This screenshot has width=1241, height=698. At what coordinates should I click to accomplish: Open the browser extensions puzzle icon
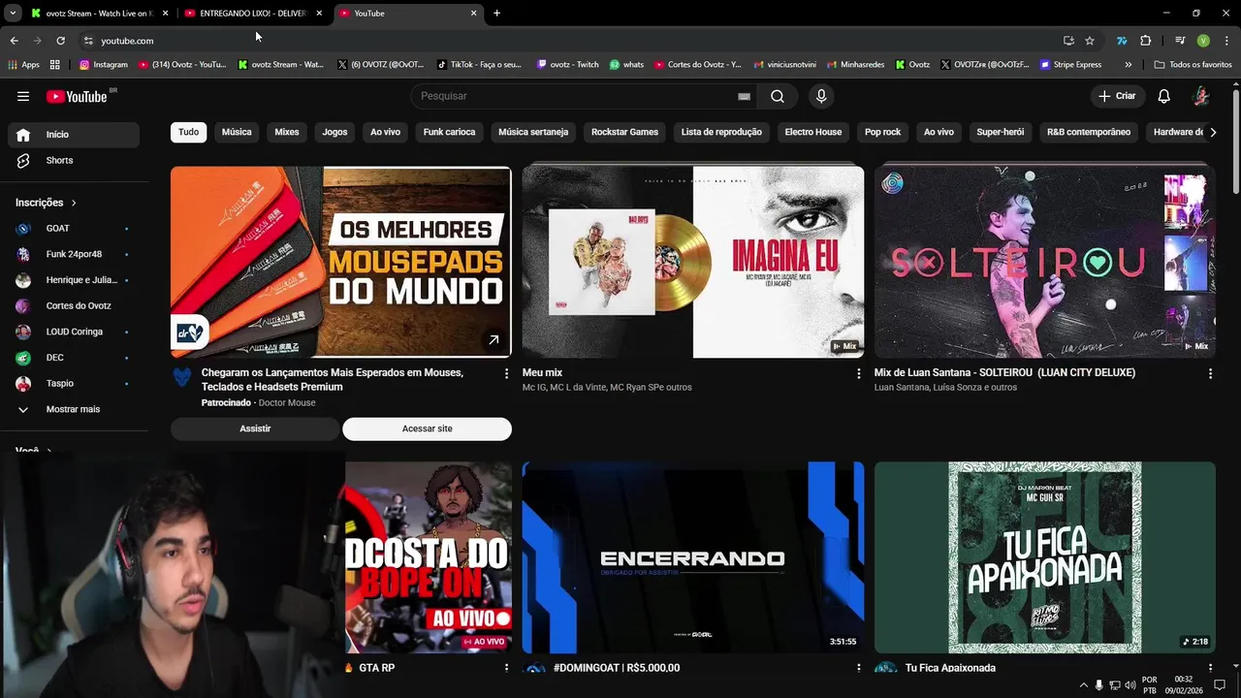pos(1145,41)
